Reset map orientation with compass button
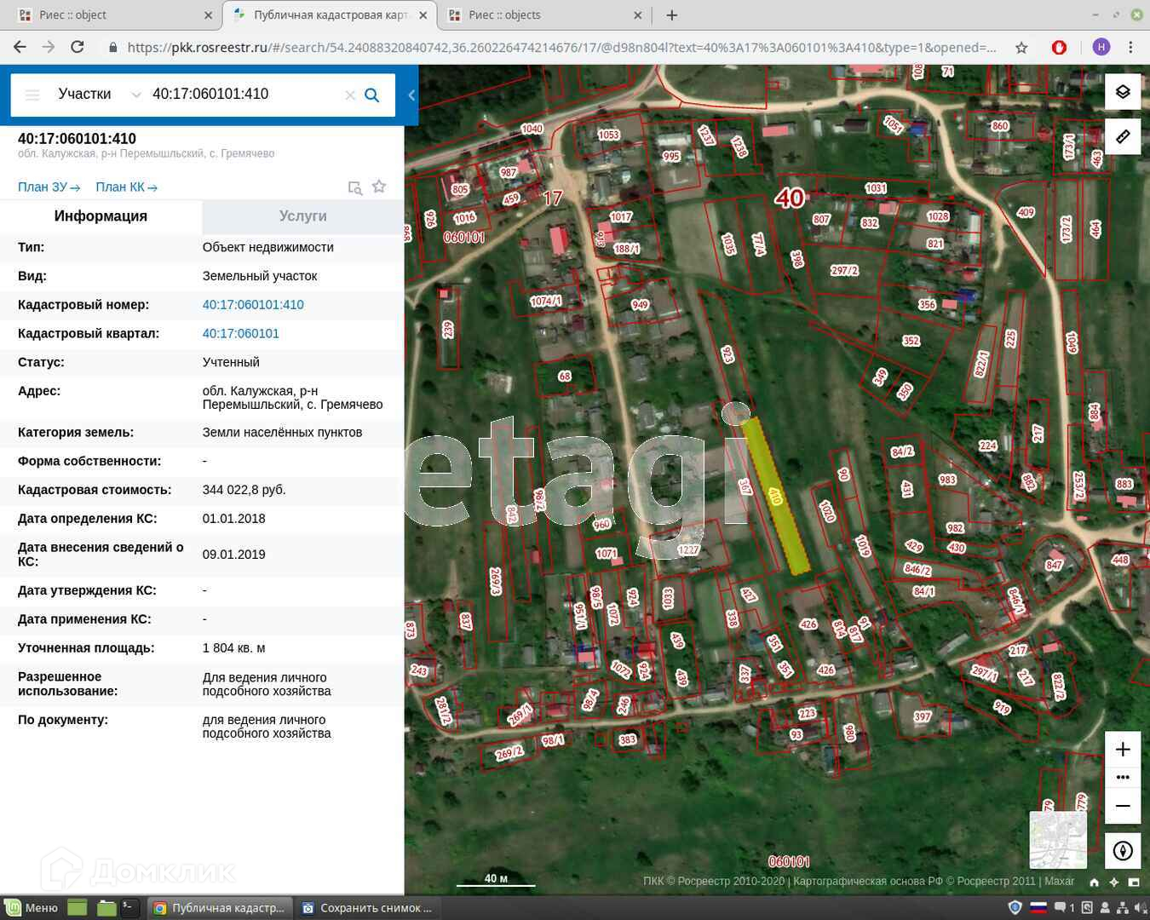This screenshot has height=920, width=1150. tap(1122, 850)
